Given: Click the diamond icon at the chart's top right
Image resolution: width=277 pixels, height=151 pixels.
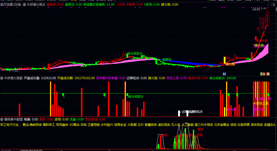Looking at the screenshot, I should click(268, 5).
